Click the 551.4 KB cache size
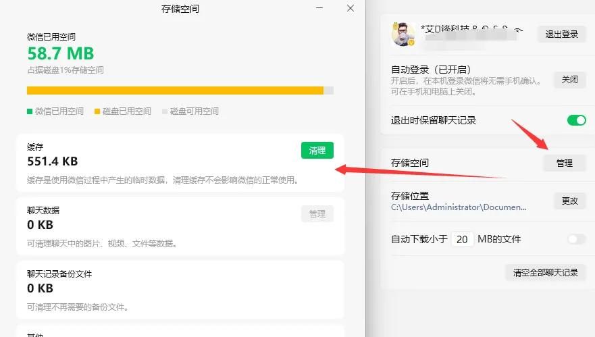This screenshot has width=595, height=337. pos(53,161)
